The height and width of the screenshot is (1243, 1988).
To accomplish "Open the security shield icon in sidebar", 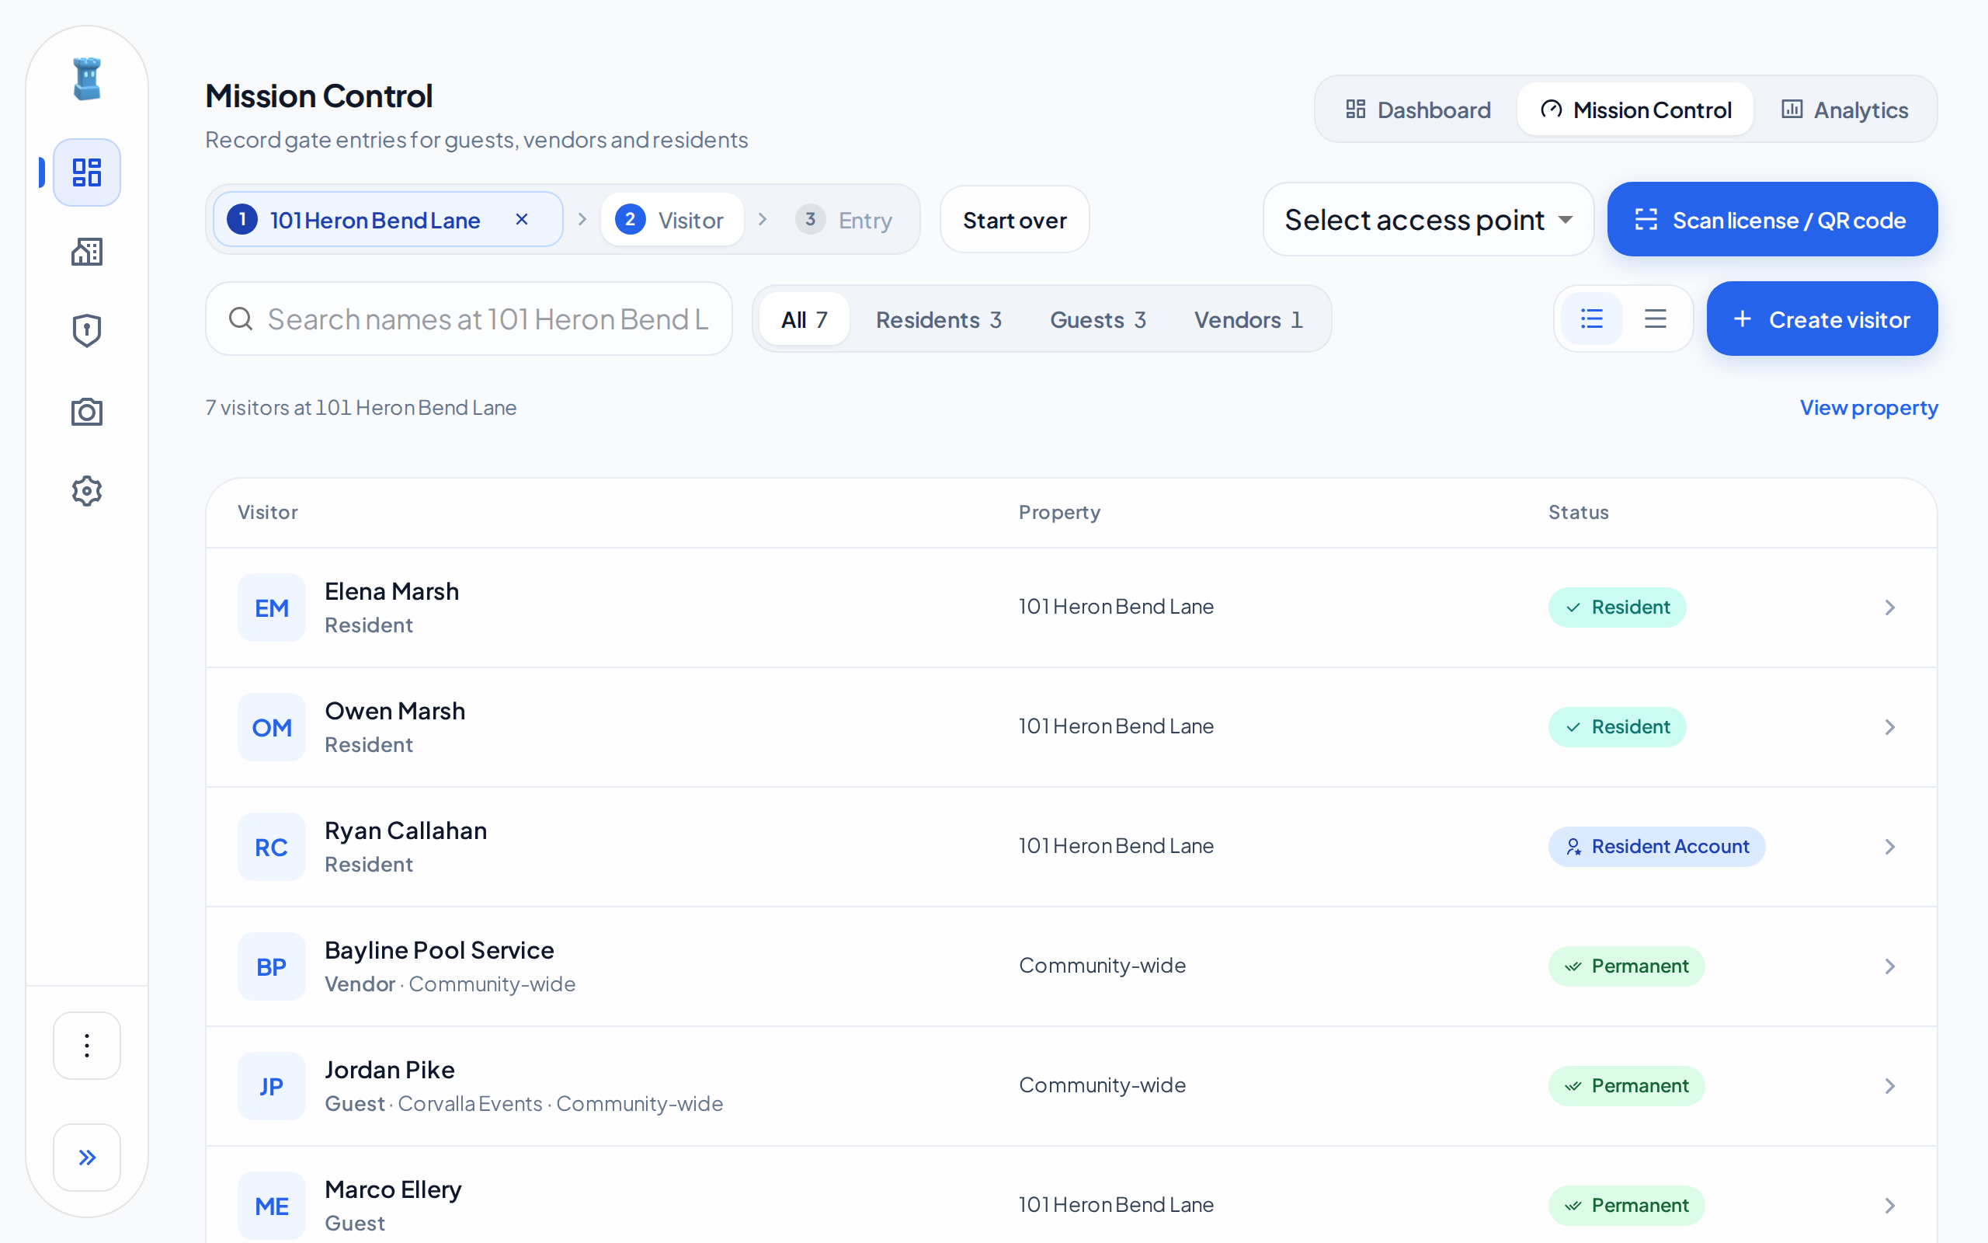I will [x=86, y=331].
